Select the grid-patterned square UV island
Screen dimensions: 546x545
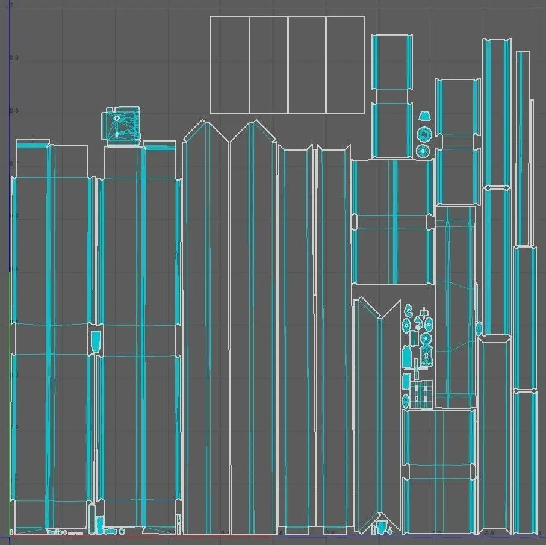click(x=421, y=394)
